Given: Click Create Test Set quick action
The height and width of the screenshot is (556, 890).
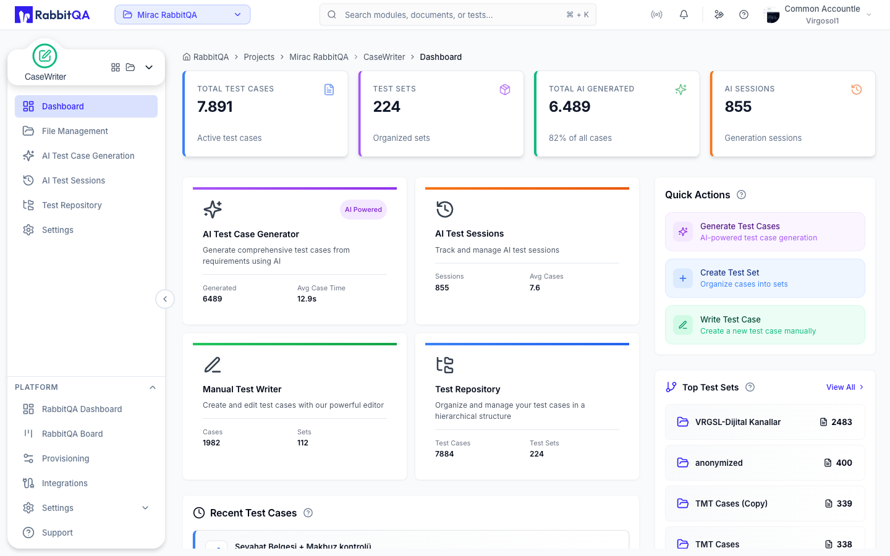Looking at the screenshot, I should pyautogui.click(x=765, y=278).
